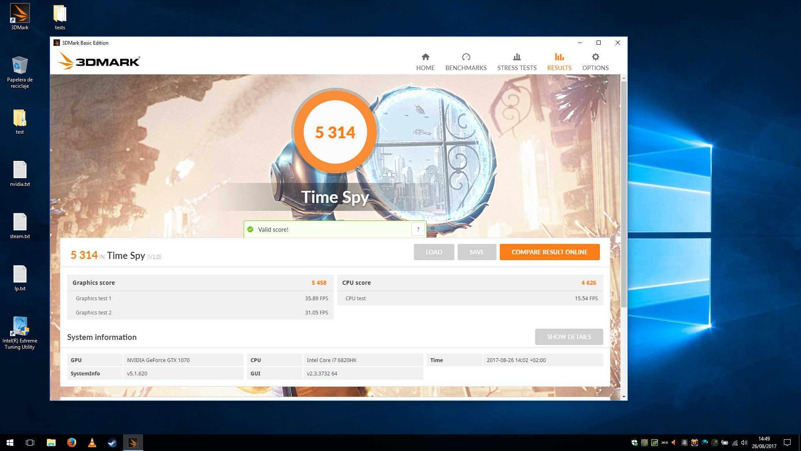Click GUI version v2.3.3732 64

(322, 373)
